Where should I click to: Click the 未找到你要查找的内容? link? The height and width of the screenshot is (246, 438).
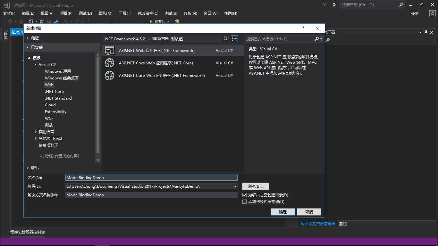pos(59,156)
